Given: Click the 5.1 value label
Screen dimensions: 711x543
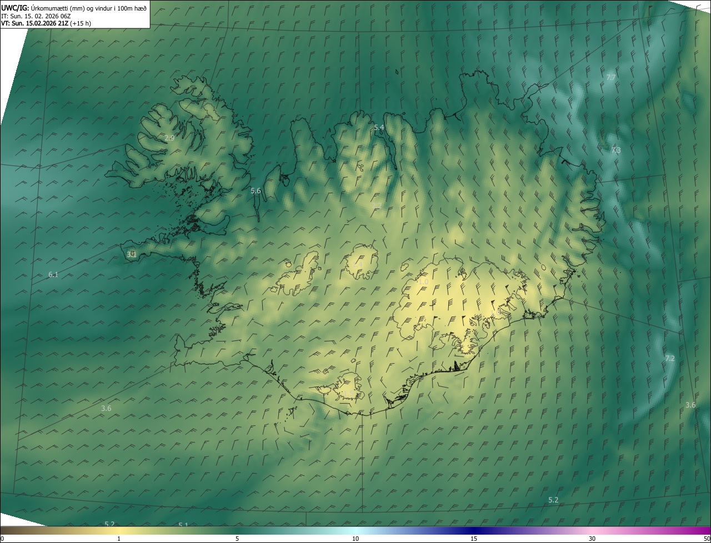Looking at the screenshot, I should pos(183,525).
